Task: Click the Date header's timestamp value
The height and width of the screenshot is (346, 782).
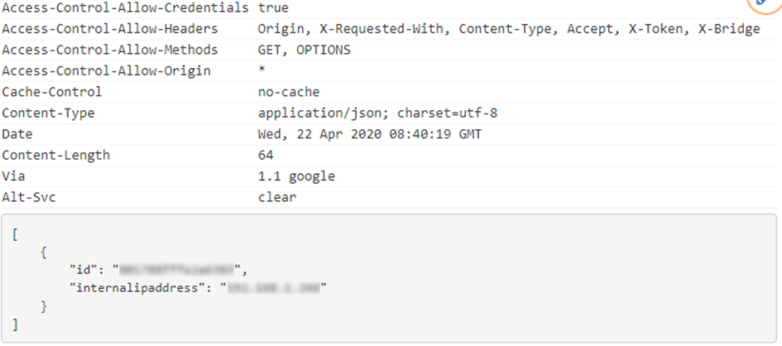Action: pyautogui.click(x=370, y=133)
